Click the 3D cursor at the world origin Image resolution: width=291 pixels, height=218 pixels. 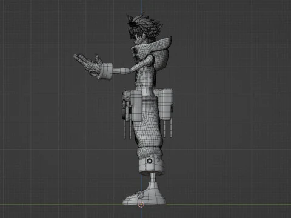pyautogui.click(x=141, y=205)
